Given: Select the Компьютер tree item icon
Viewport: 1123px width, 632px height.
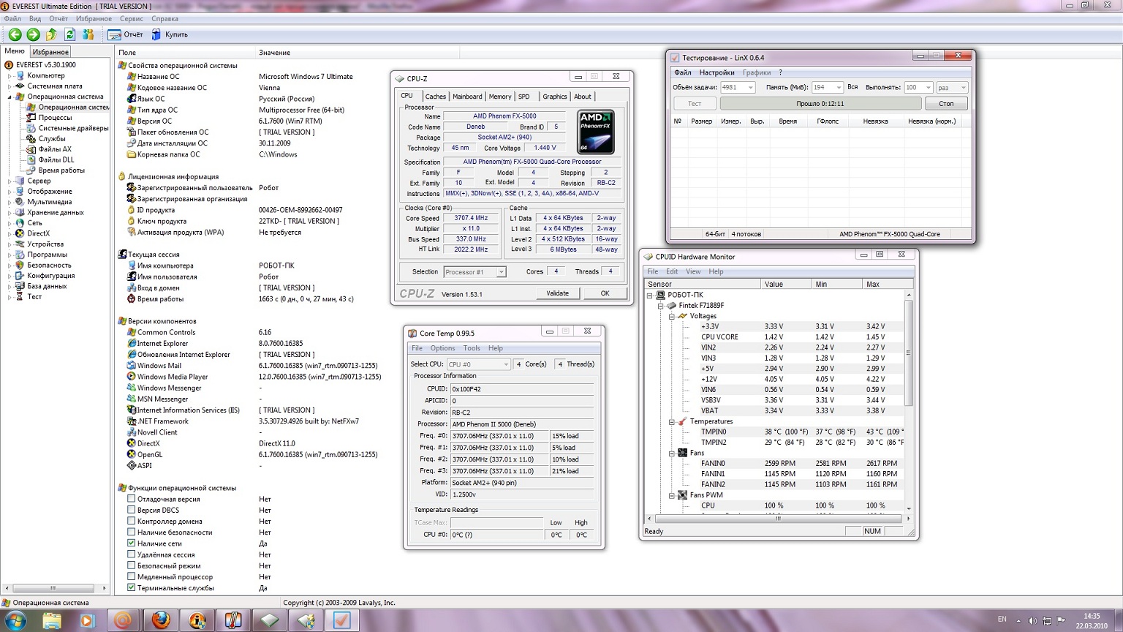Looking at the screenshot, I should click(20, 75).
